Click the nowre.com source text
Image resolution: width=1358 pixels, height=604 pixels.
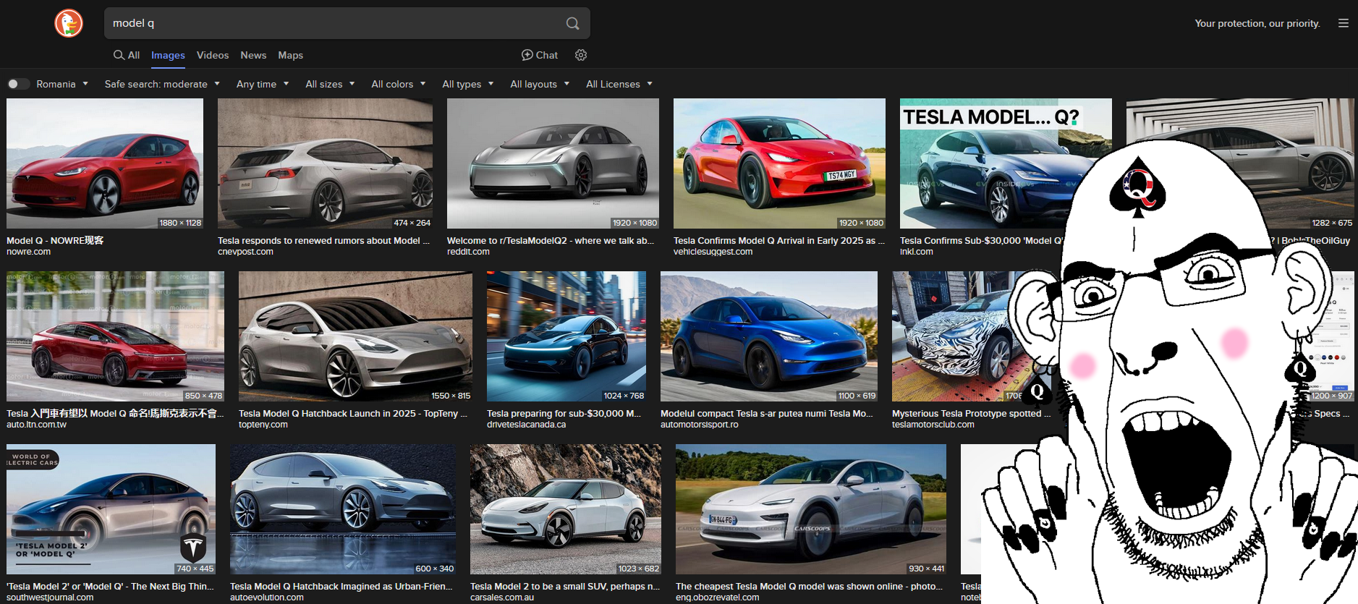point(28,252)
